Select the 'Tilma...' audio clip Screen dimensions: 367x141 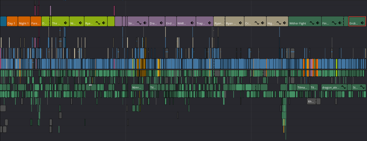click(x=303, y=87)
